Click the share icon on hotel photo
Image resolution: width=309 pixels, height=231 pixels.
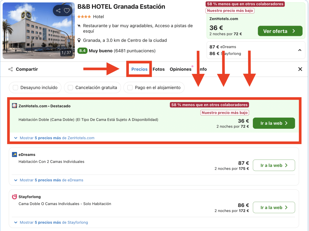[x=58, y=11]
